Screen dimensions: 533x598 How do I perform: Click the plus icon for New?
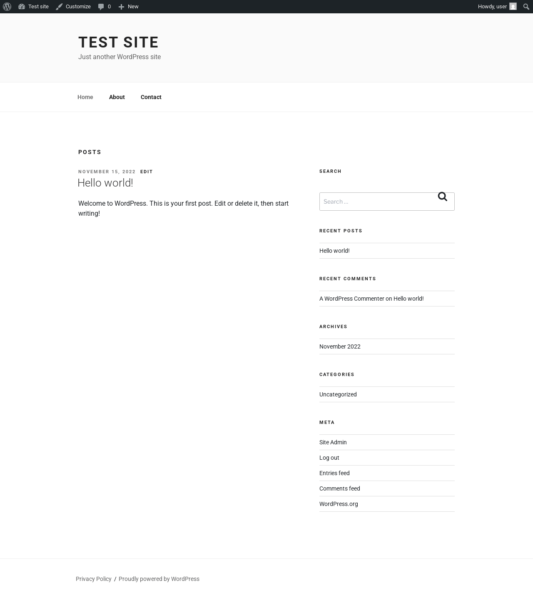[x=121, y=7]
